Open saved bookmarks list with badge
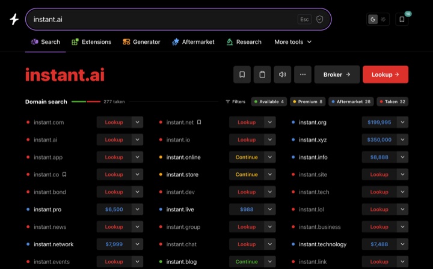The width and height of the screenshot is (433, 269). 402,19
